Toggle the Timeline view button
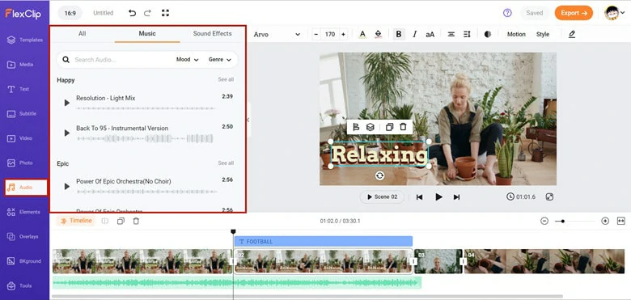 pos(76,221)
